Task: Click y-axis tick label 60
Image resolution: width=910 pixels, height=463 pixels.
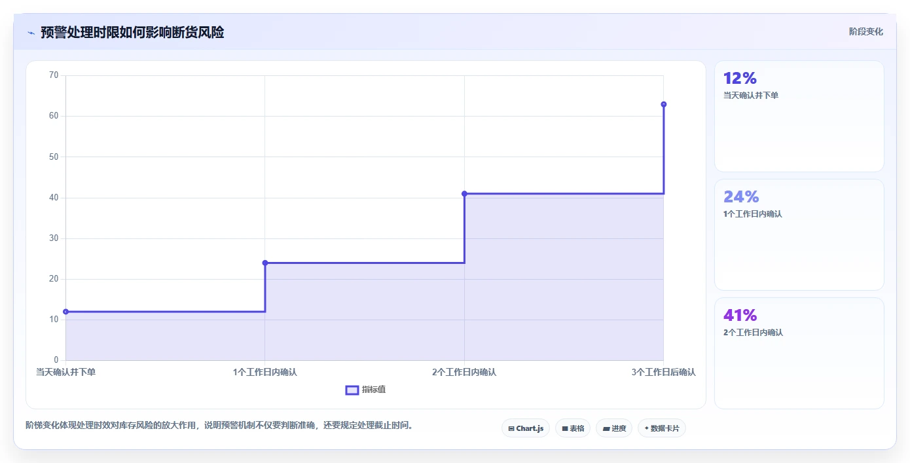Action: coord(54,116)
